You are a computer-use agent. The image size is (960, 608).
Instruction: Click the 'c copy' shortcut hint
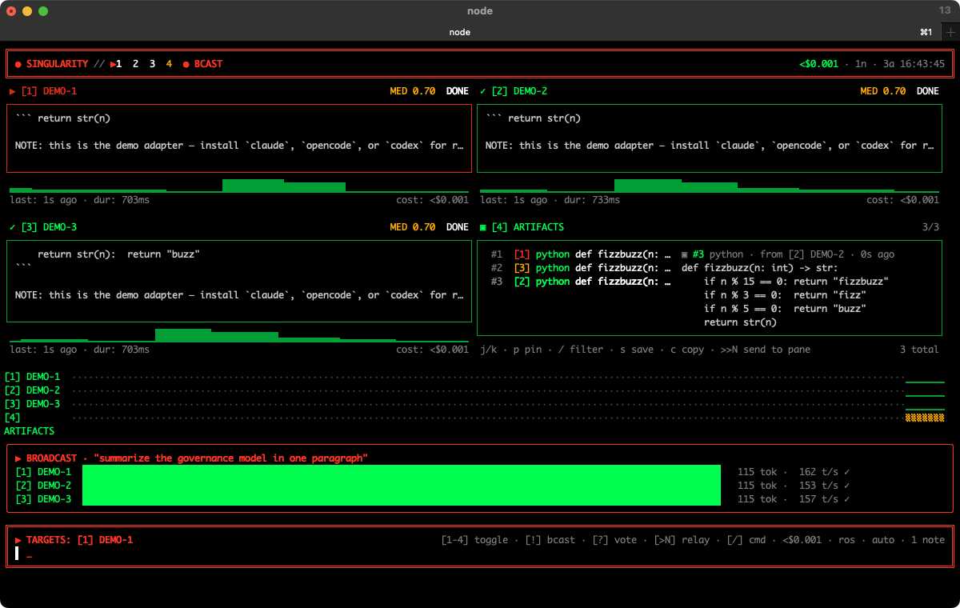688,350
